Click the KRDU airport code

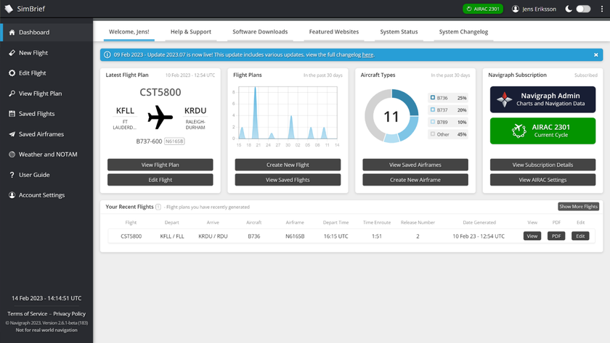coord(195,111)
